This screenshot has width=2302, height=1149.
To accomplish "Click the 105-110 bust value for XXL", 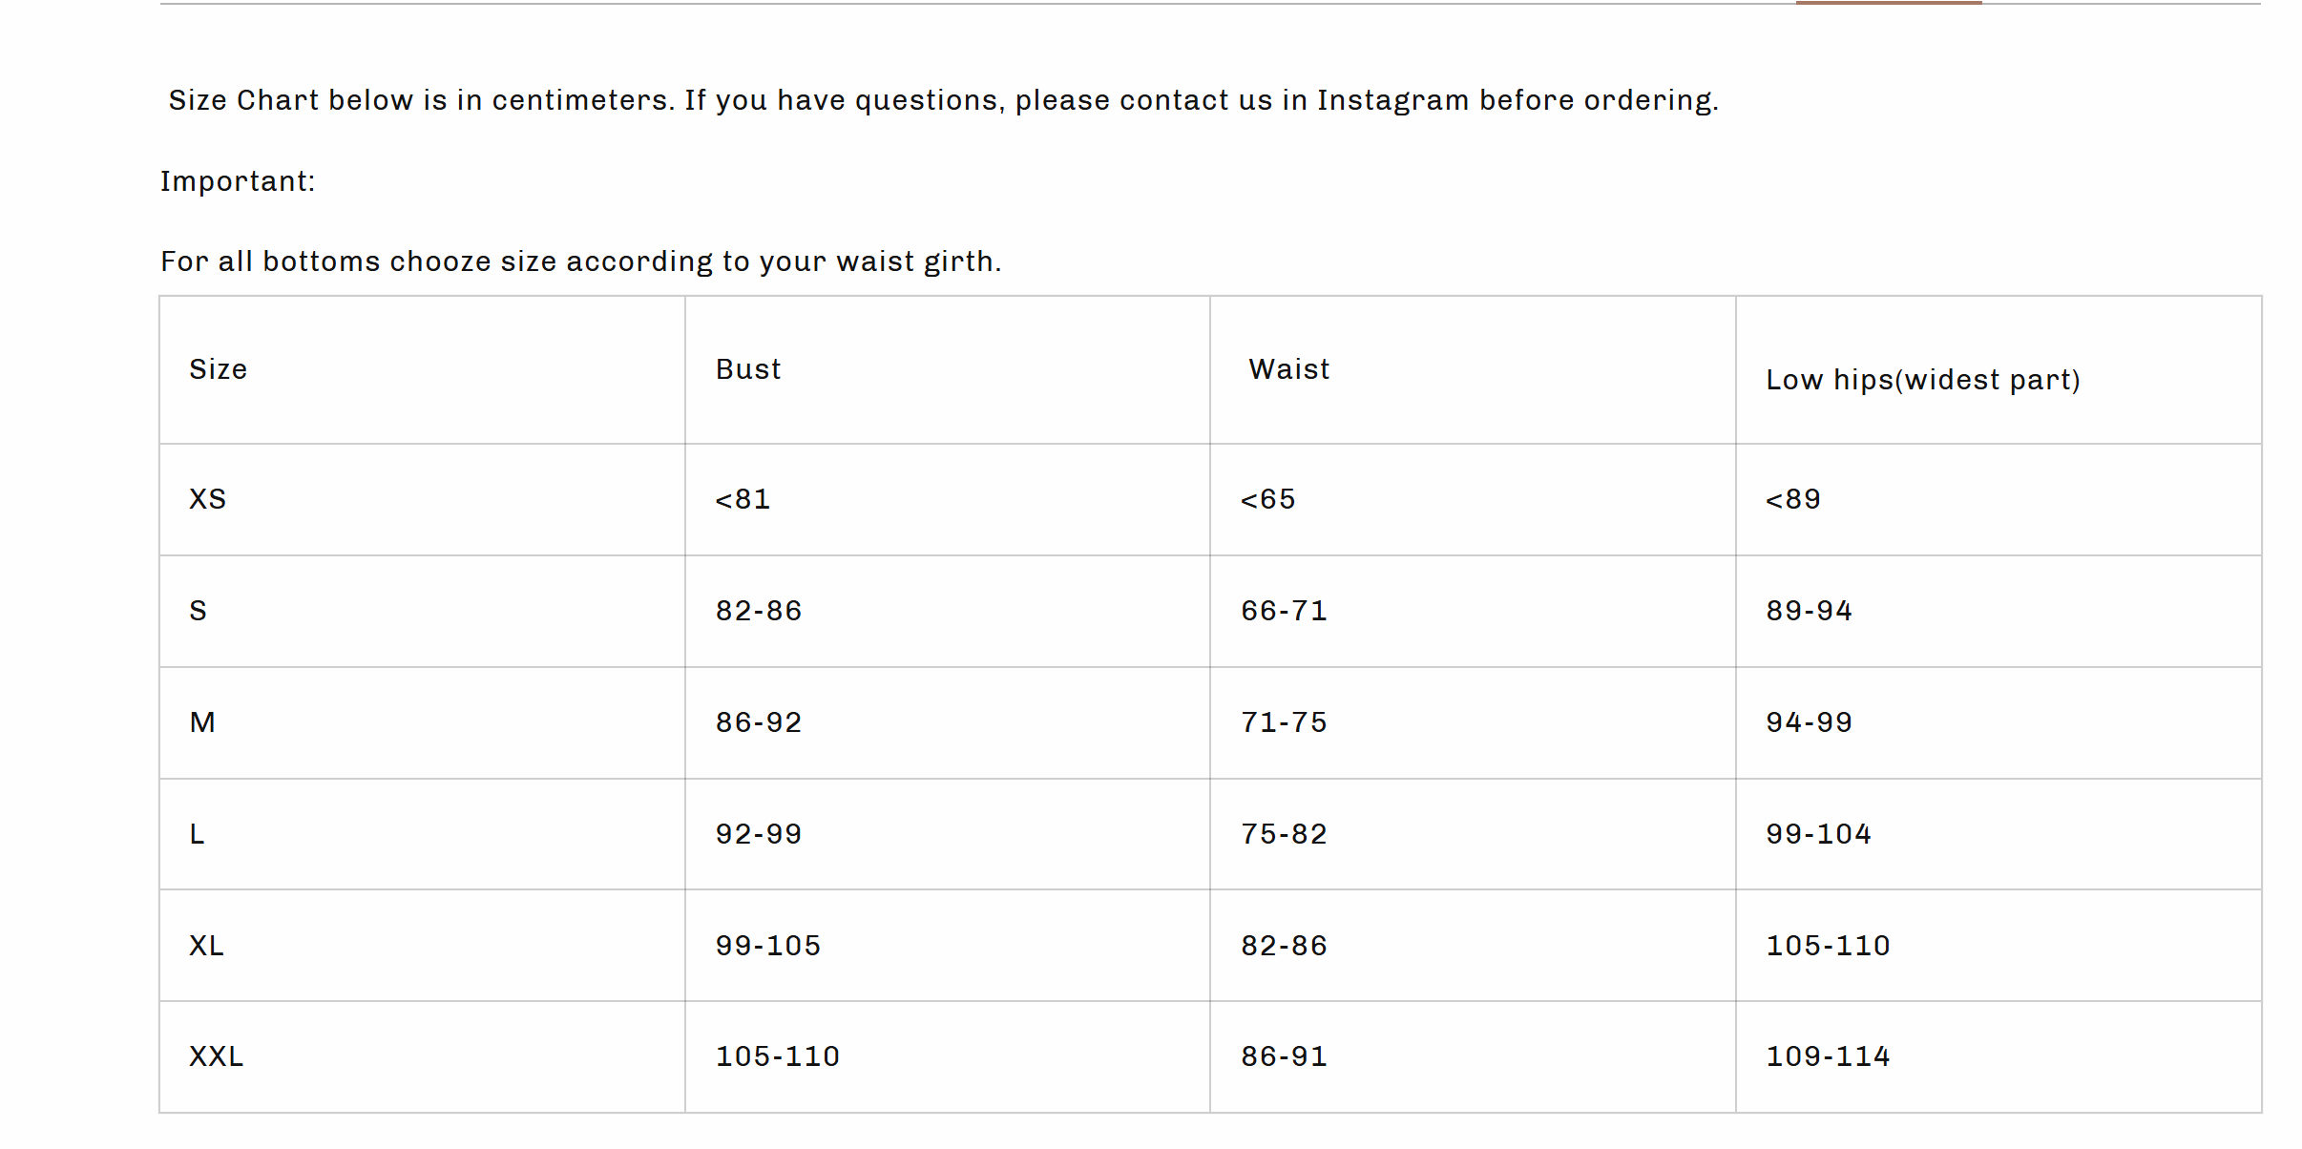I will point(778,1056).
